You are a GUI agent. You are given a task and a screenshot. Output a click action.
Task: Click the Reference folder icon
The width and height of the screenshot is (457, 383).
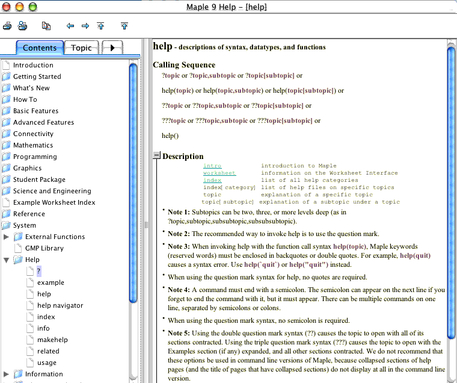[x=6, y=214]
